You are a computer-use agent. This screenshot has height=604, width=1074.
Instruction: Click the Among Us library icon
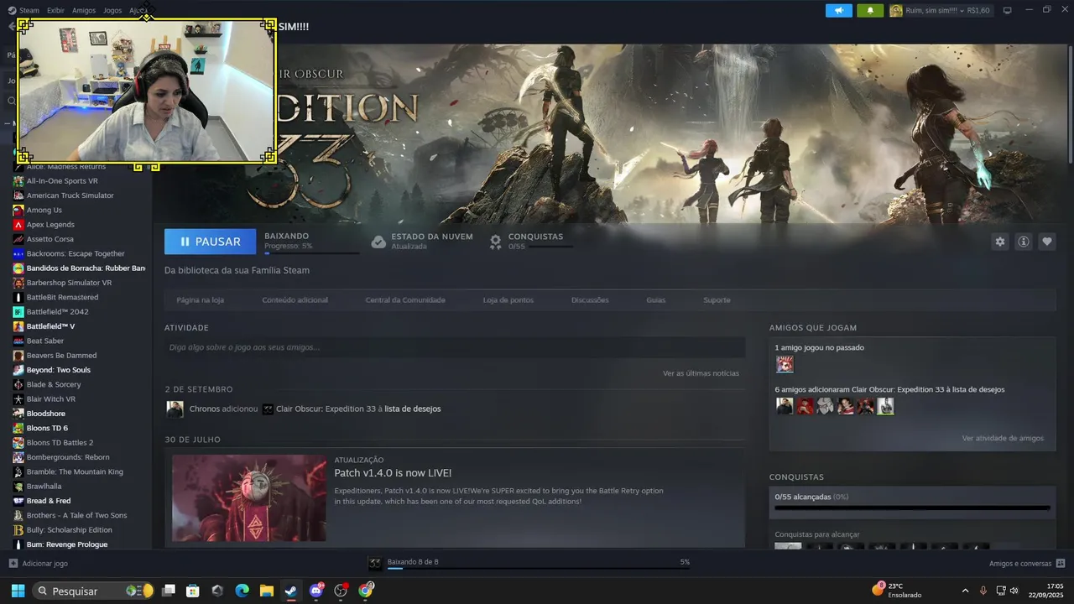[x=18, y=210]
